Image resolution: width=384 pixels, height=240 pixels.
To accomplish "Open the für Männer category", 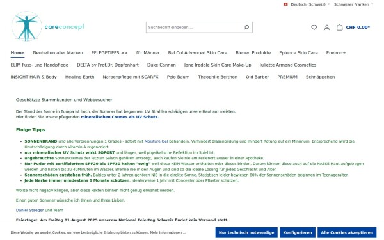I will pyautogui.click(x=148, y=53).
